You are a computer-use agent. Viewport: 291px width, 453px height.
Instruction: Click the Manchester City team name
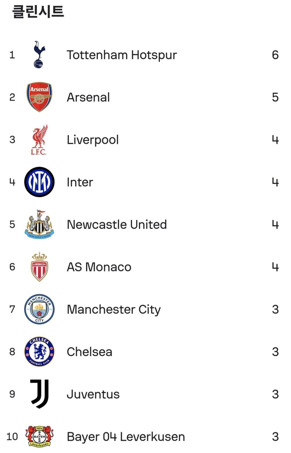pos(114,310)
